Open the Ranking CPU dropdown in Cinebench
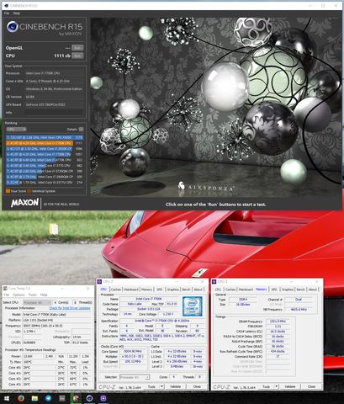 16,130
